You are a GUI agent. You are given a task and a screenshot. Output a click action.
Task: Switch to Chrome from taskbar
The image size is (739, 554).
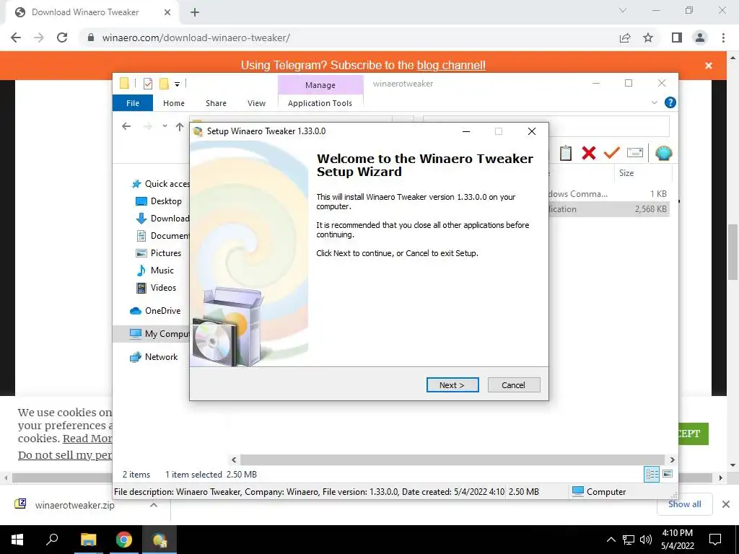pyautogui.click(x=124, y=540)
